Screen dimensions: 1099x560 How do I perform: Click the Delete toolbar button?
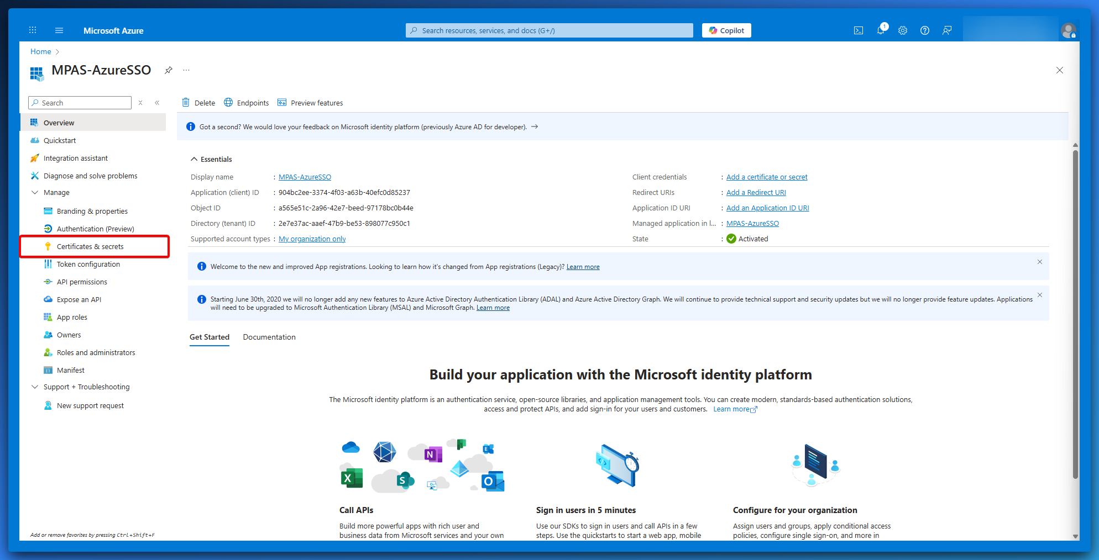[x=198, y=103]
